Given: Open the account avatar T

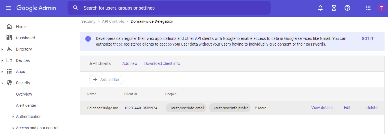Looking at the screenshot, I should 382,8.
